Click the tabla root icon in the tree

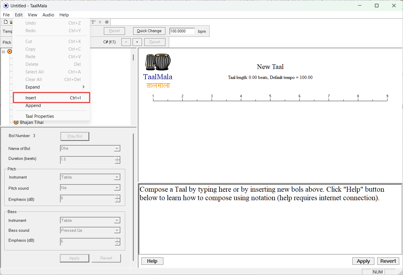(10, 51)
